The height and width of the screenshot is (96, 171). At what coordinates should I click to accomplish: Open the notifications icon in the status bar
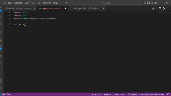click(x=168, y=94)
